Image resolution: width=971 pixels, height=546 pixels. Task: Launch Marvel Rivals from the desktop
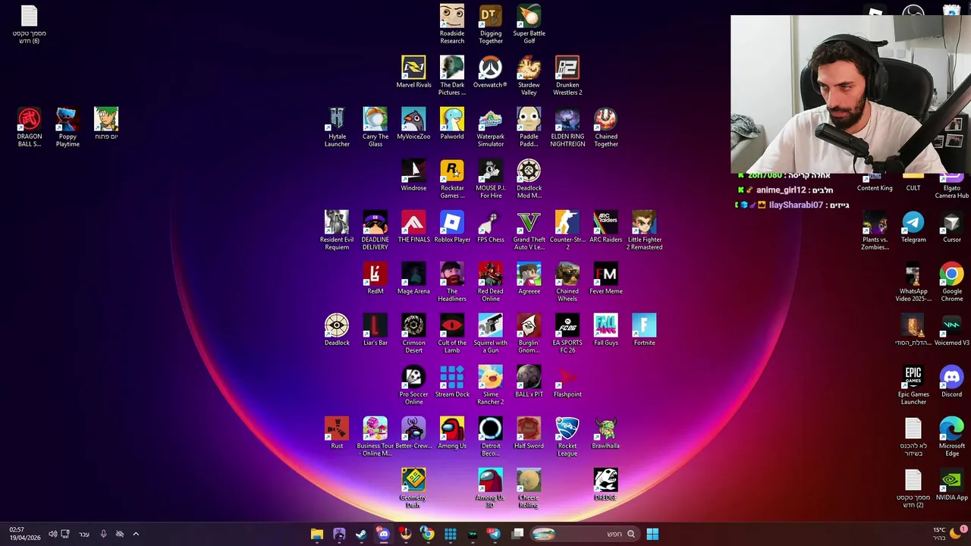(413, 72)
